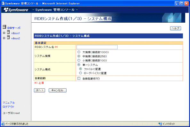Click the DBサーバ server icon

[4, 27]
